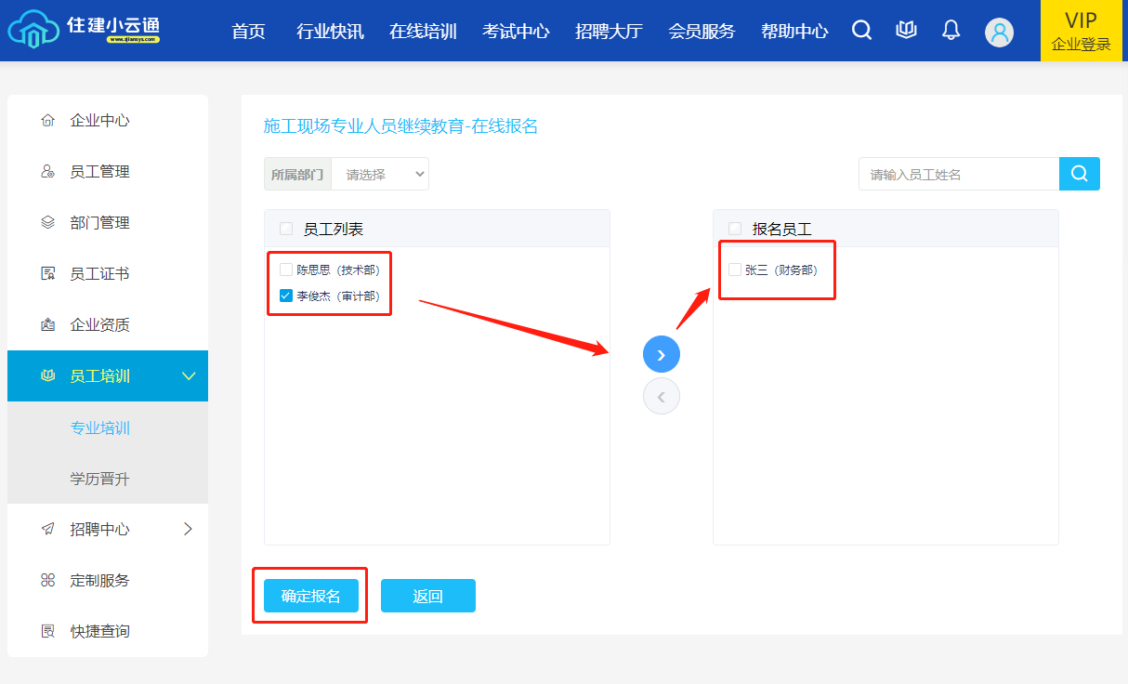Viewport: 1128px width, 684px height.
Task: Click the left arrow transfer button
Action: point(662,397)
